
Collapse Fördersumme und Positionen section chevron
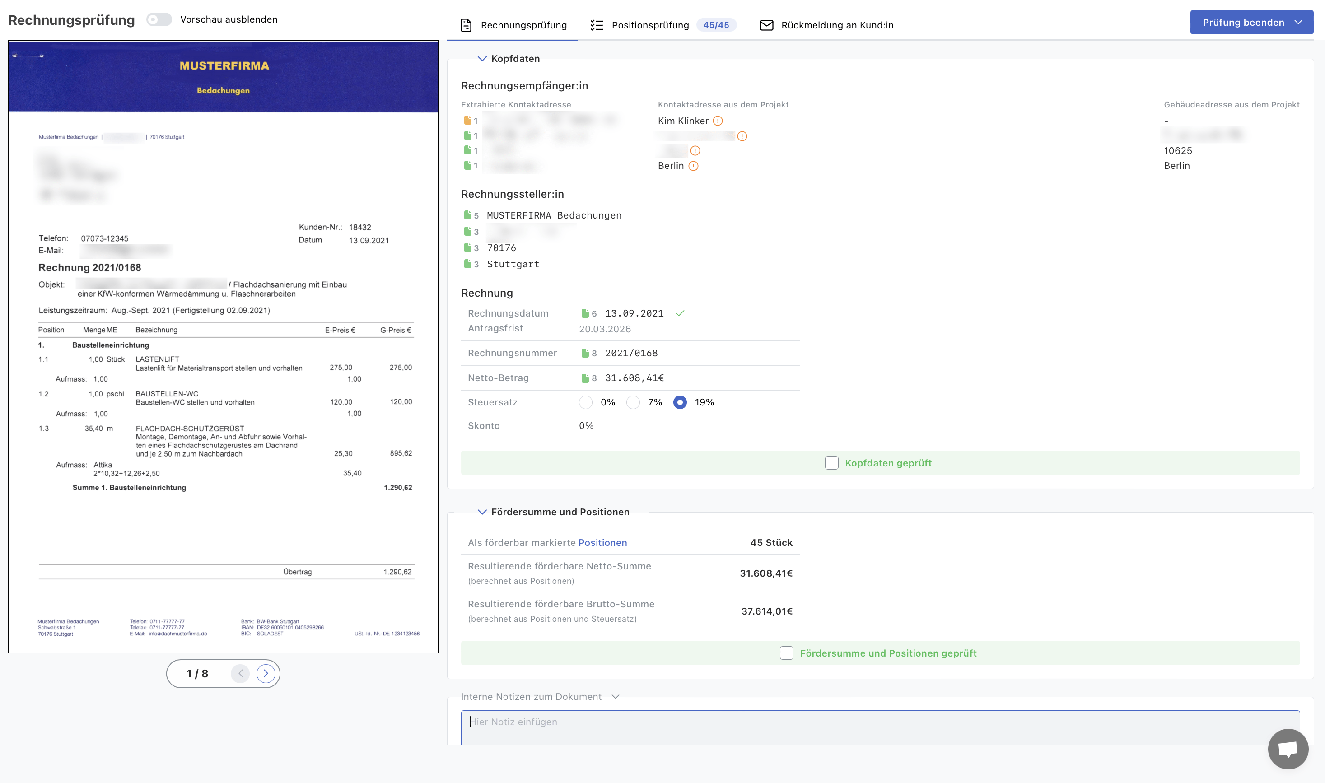[x=482, y=512]
